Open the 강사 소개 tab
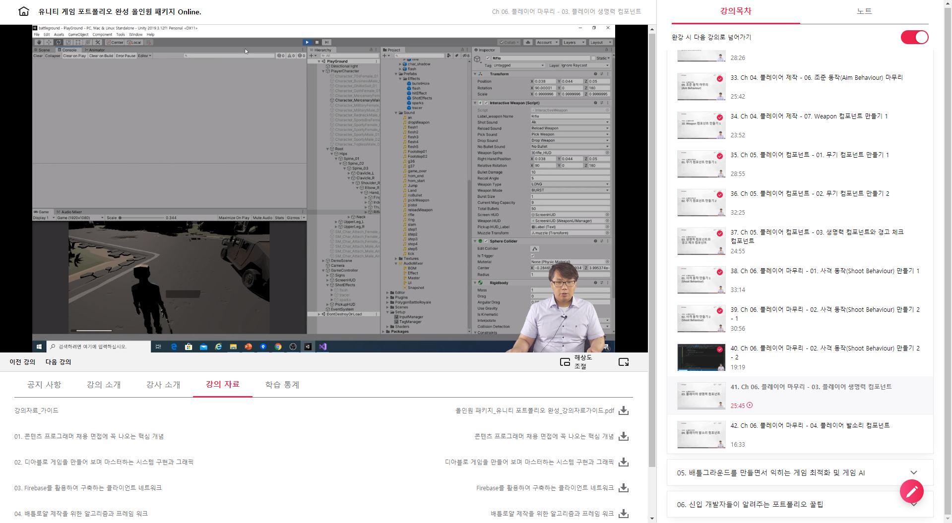Viewport: 952px width, 523px height. pos(163,385)
